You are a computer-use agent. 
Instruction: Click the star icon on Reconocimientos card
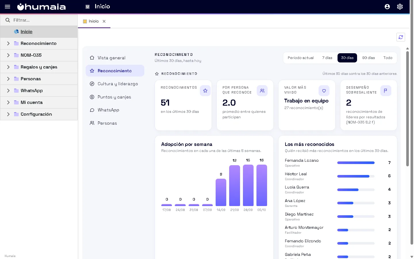205,91
